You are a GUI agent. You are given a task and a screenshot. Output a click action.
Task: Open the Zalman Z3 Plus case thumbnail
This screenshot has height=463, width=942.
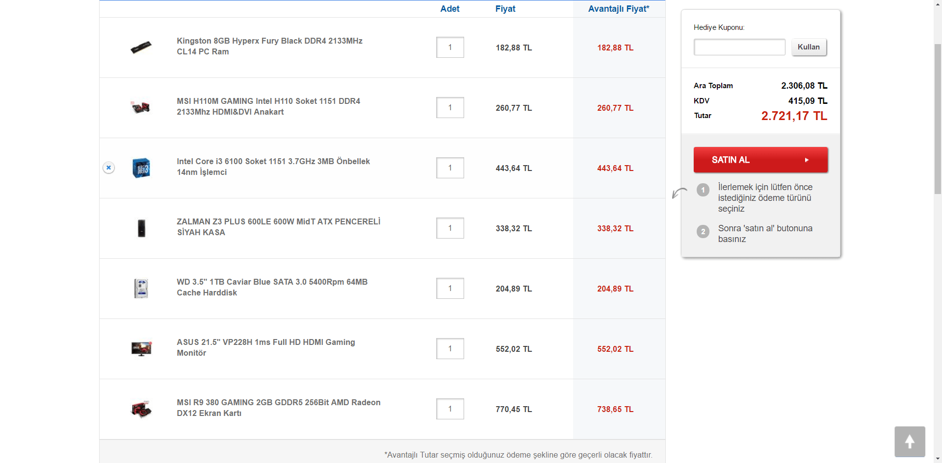point(141,228)
